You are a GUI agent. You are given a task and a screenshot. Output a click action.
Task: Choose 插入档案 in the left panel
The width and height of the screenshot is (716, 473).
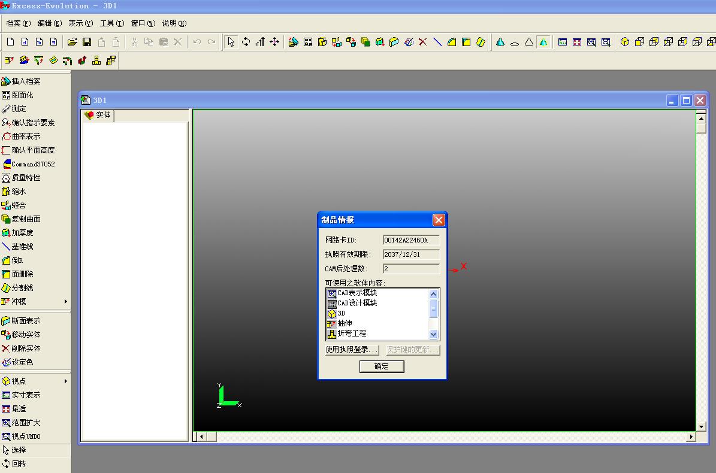[x=21, y=81]
